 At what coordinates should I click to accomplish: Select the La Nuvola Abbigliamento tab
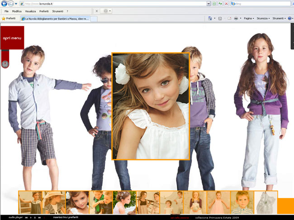(55, 18)
